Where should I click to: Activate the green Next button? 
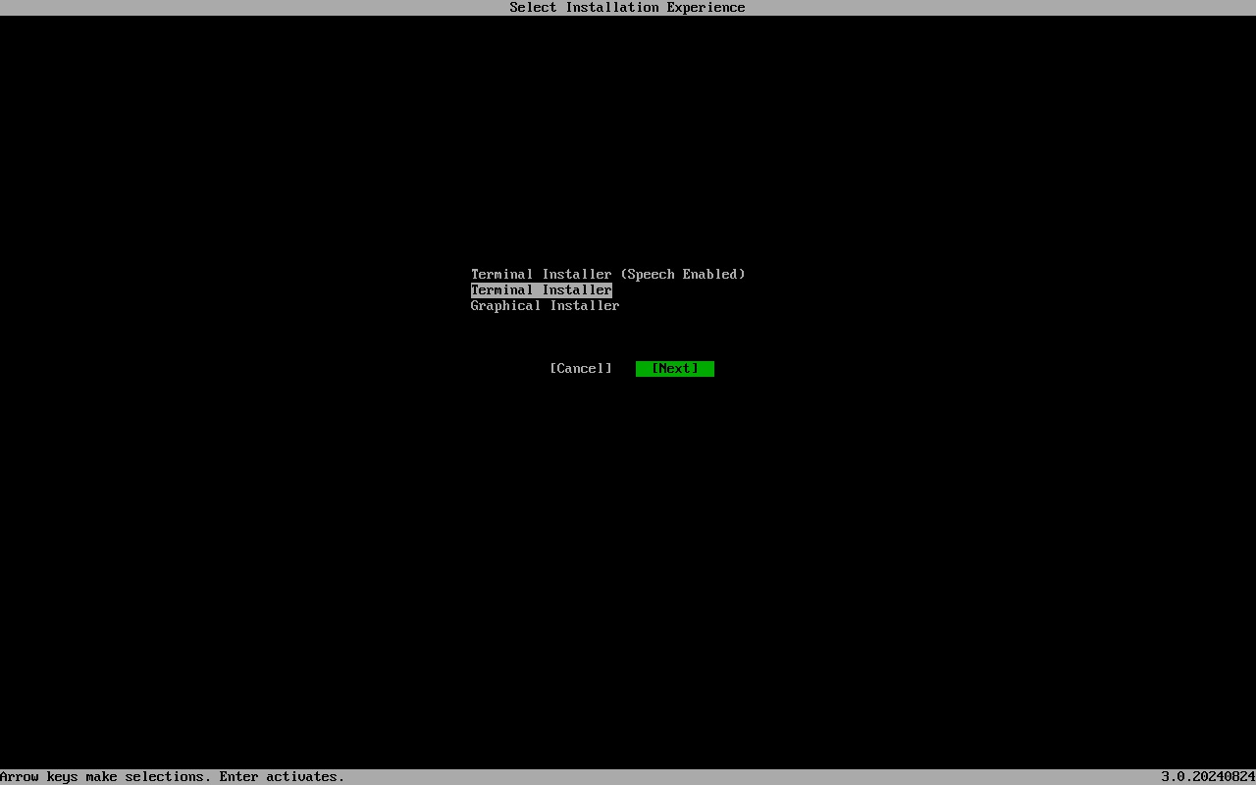(x=675, y=368)
